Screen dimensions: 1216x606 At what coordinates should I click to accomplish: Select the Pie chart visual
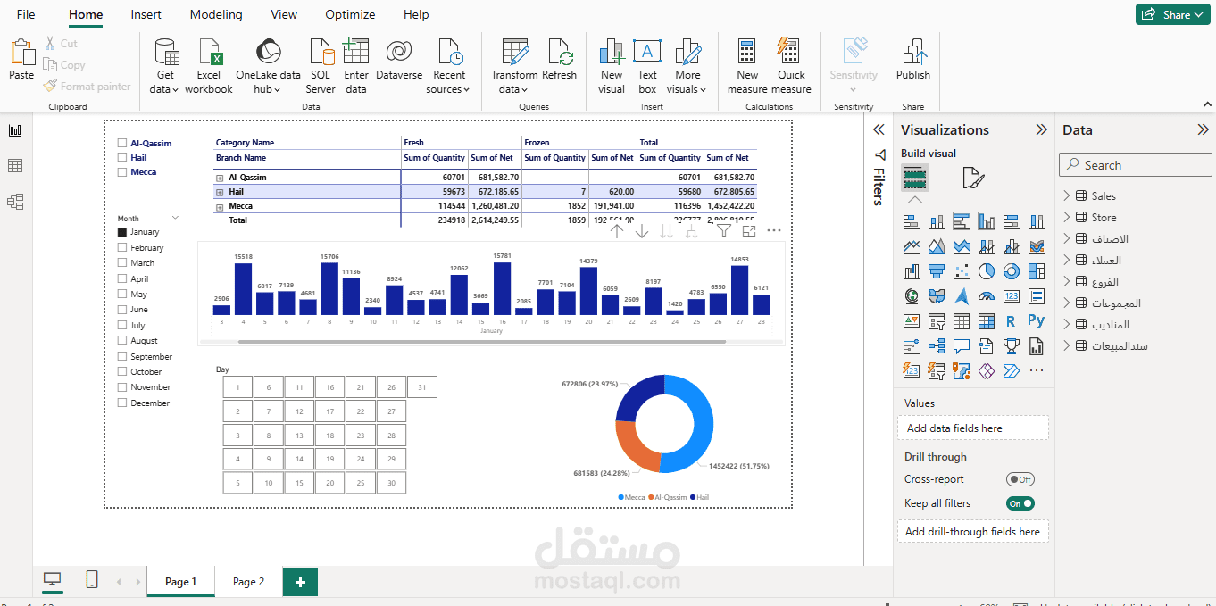[x=987, y=271]
